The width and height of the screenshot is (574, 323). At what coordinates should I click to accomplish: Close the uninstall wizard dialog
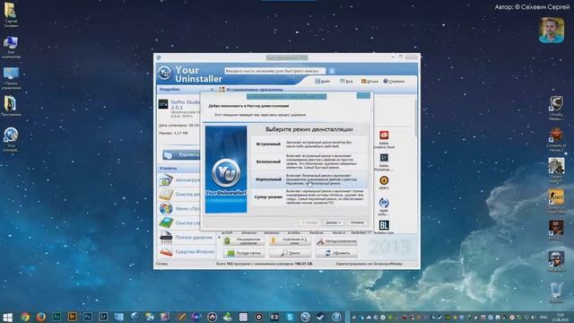pos(363,96)
